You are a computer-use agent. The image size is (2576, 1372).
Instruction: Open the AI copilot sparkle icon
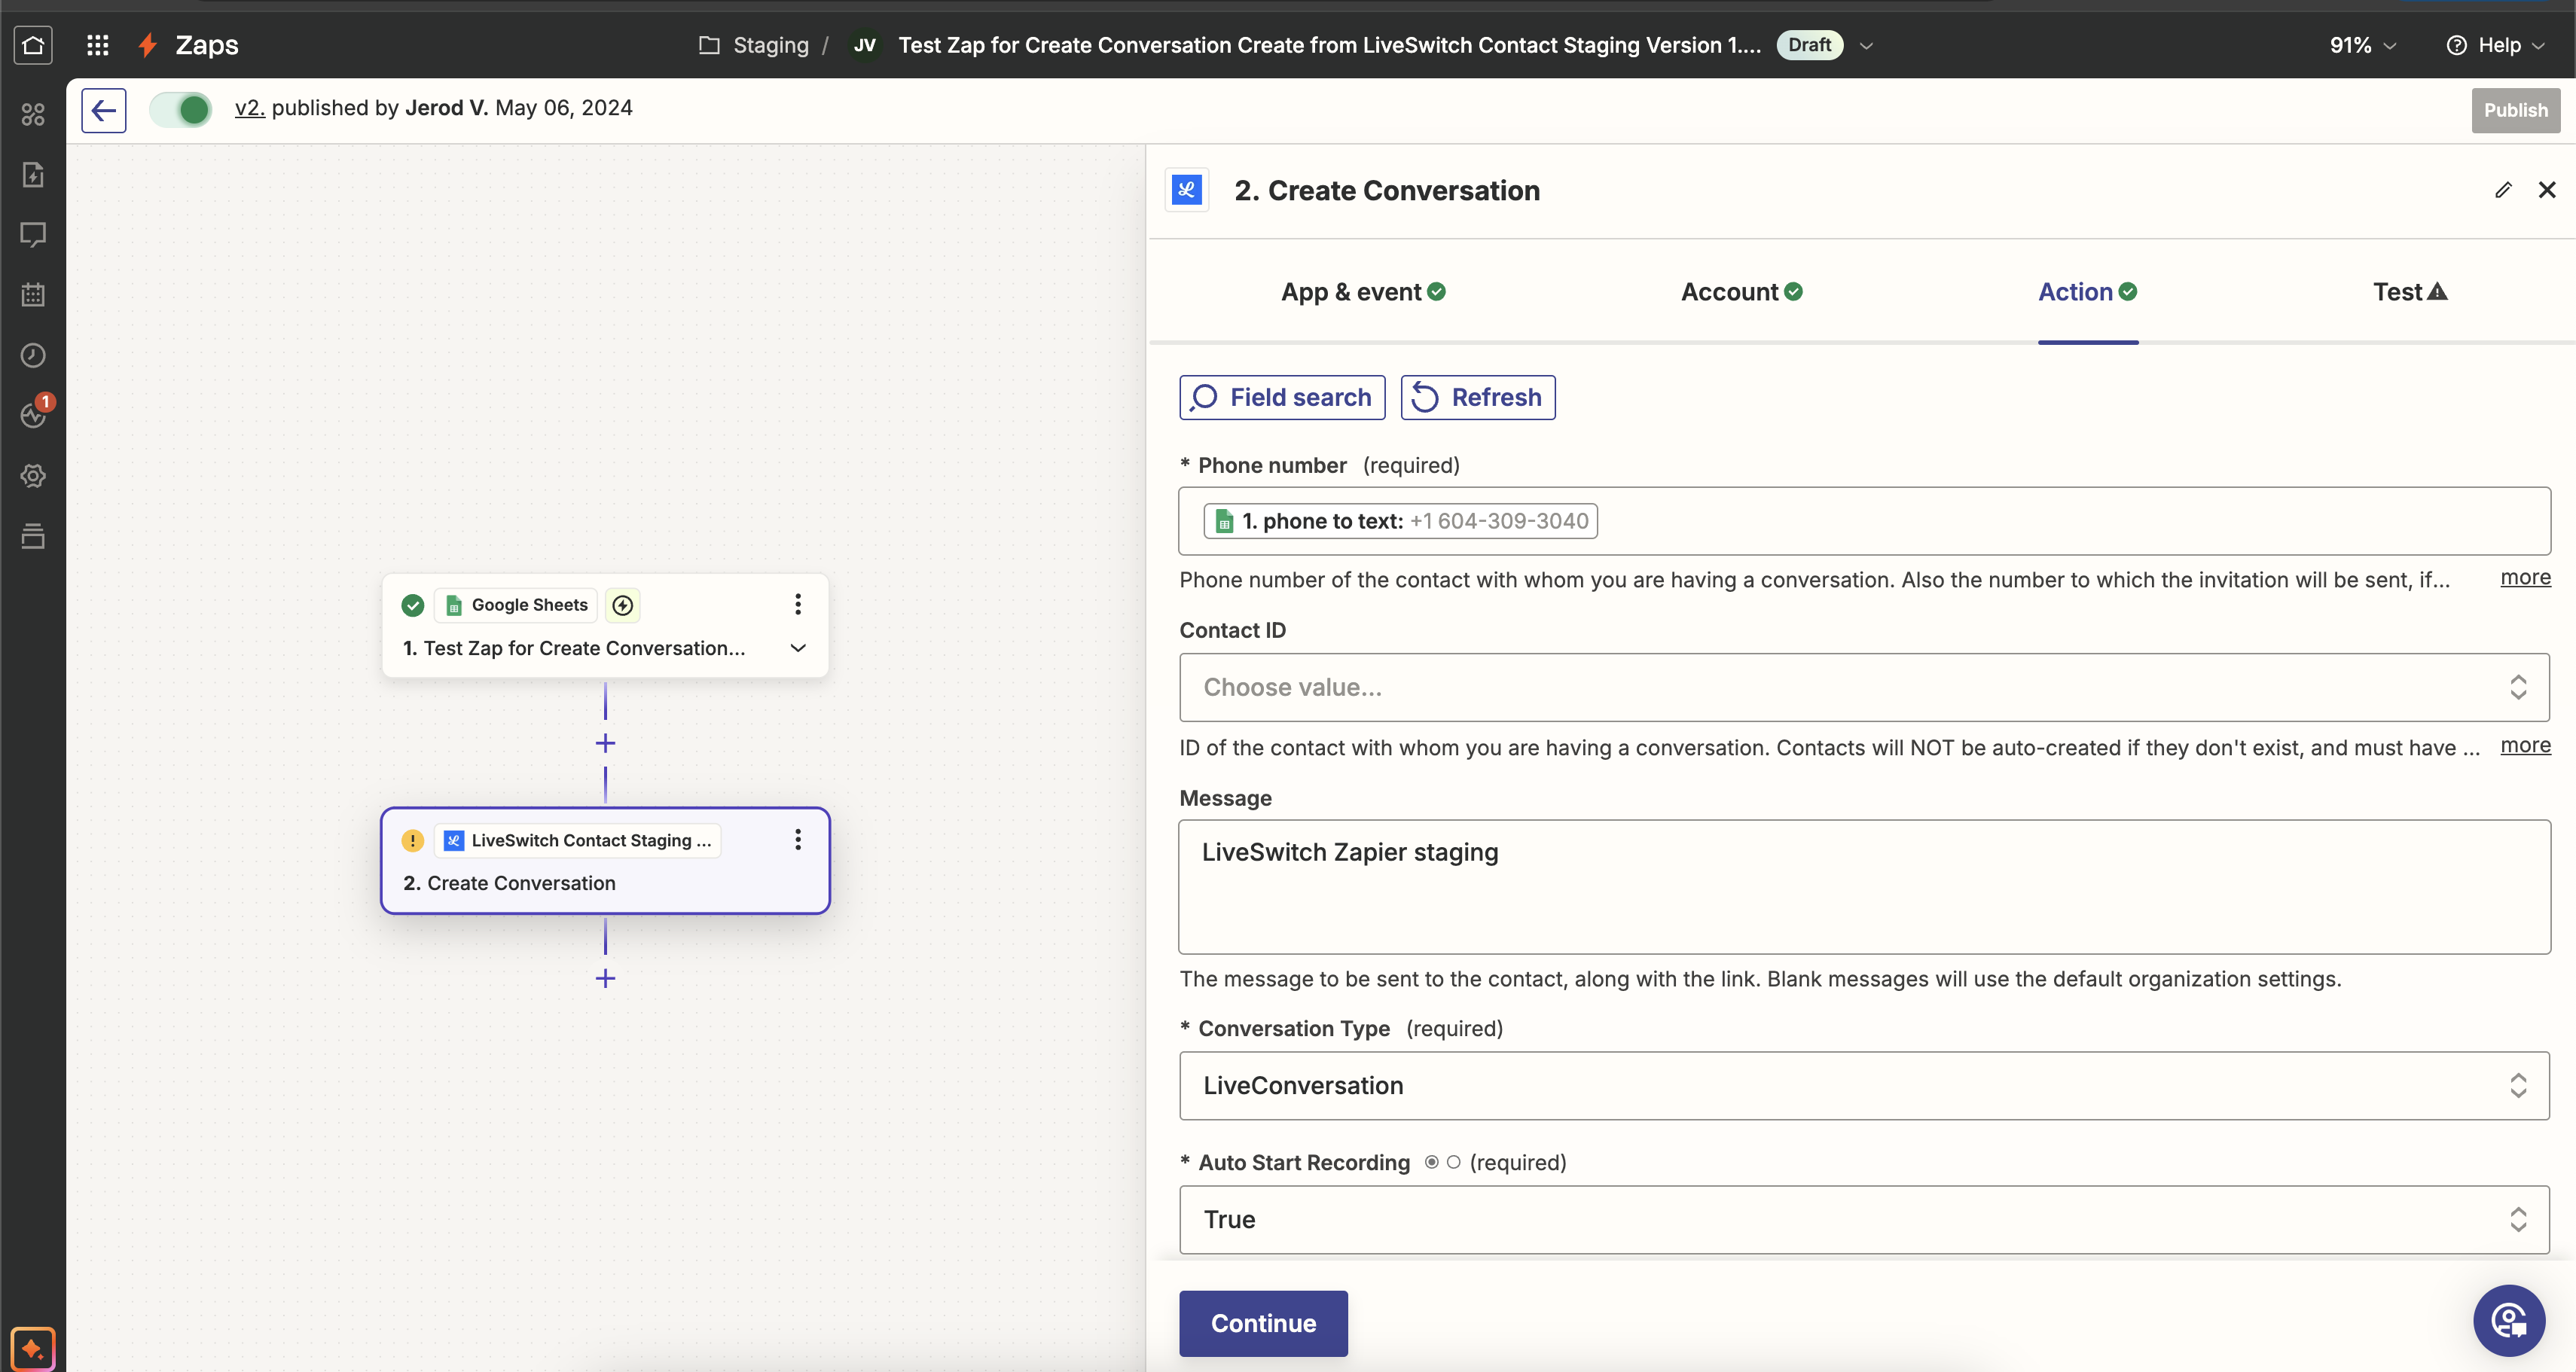coord(33,1349)
